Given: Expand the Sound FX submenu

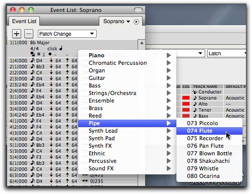Looking at the screenshot, I should click(x=127, y=168).
